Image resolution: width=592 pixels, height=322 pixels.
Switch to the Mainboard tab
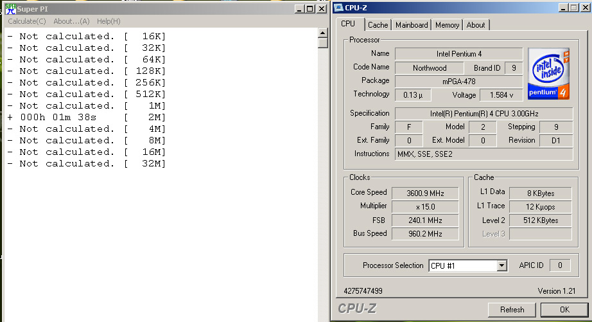pyautogui.click(x=412, y=25)
